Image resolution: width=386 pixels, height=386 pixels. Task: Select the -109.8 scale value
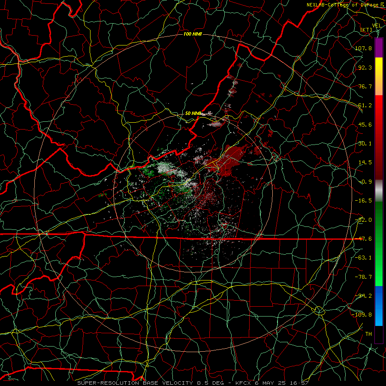362,315
